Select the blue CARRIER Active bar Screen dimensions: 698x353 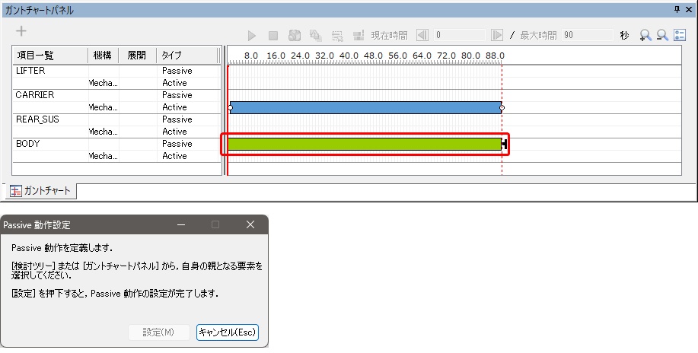[x=365, y=107]
